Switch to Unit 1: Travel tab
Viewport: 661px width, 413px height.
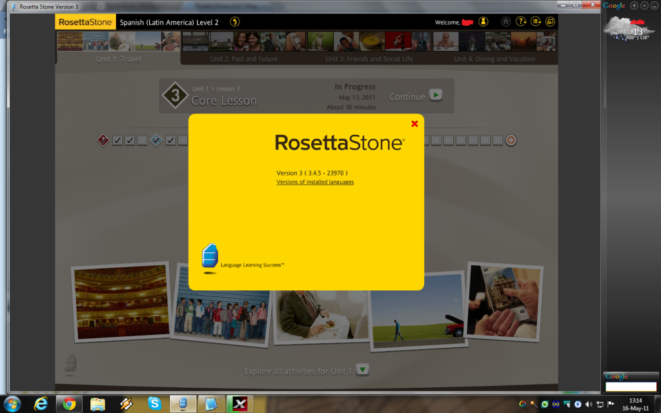pyautogui.click(x=119, y=59)
